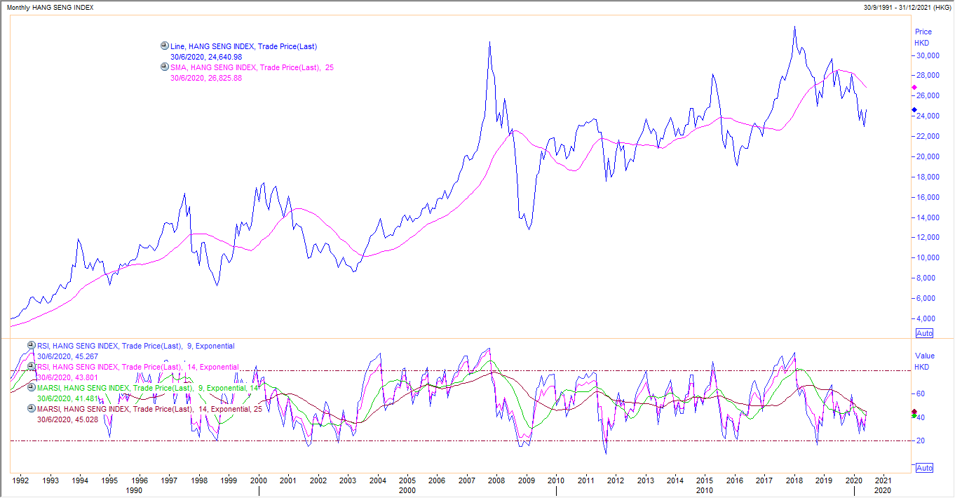The height and width of the screenshot is (498, 955).
Task: Click the clock icon next to RSI 9 Exponential
Action: [31, 345]
